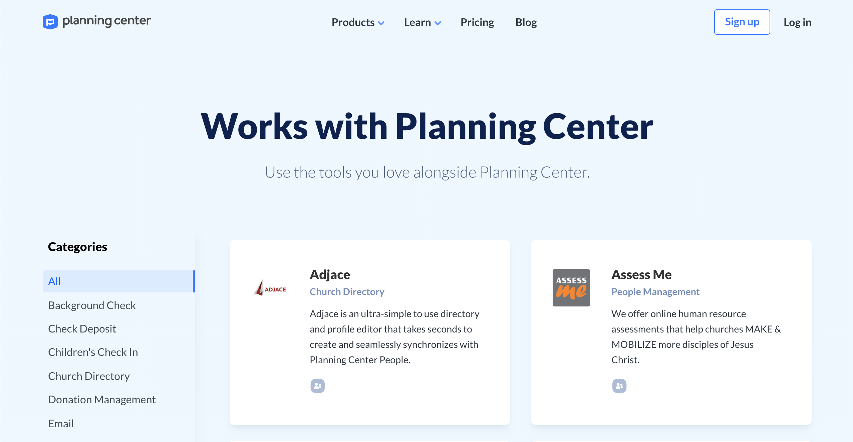853x442 pixels.
Task: Select the Email category
Action: (61, 424)
